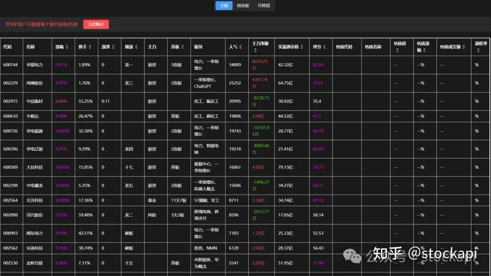Image resolution: width=491 pixels, height=276 pixels.
Task: Sort by 评分 using its sort arrows
Action: (325, 47)
